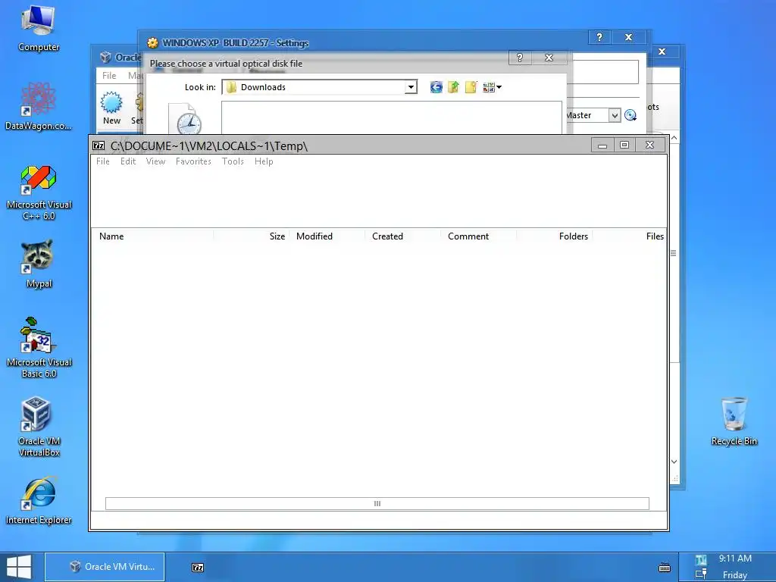Viewport: 776px width, 582px height.
Task: Open the 7-Zip Edit menu
Action: click(127, 161)
